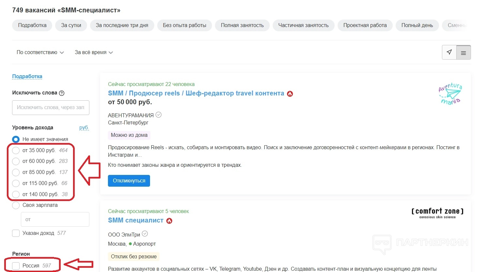The width and height of the screenshot is (485, 272).
Task: Click the Aventura Mania company logo
Action: 450,93
